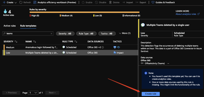Open the Tactics : All filter
The image size is (204, 97).
coord(107,33)
